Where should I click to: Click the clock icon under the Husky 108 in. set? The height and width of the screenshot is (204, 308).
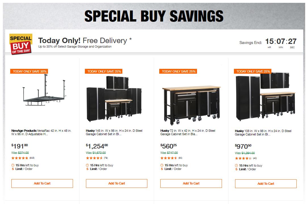236,165
